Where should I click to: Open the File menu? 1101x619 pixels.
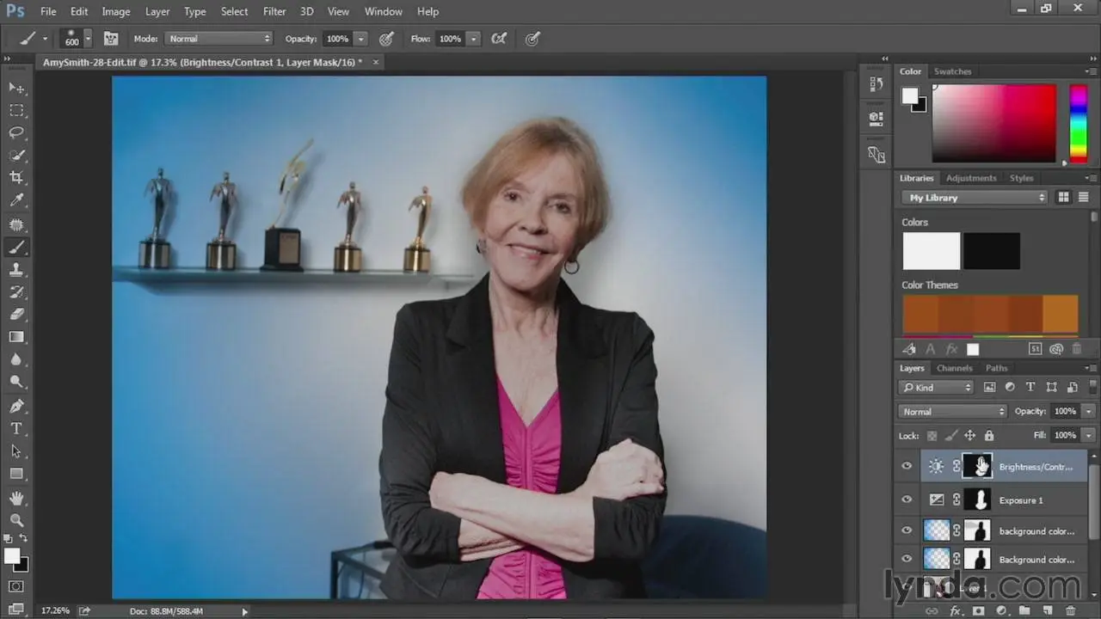(x=47, y=11)
